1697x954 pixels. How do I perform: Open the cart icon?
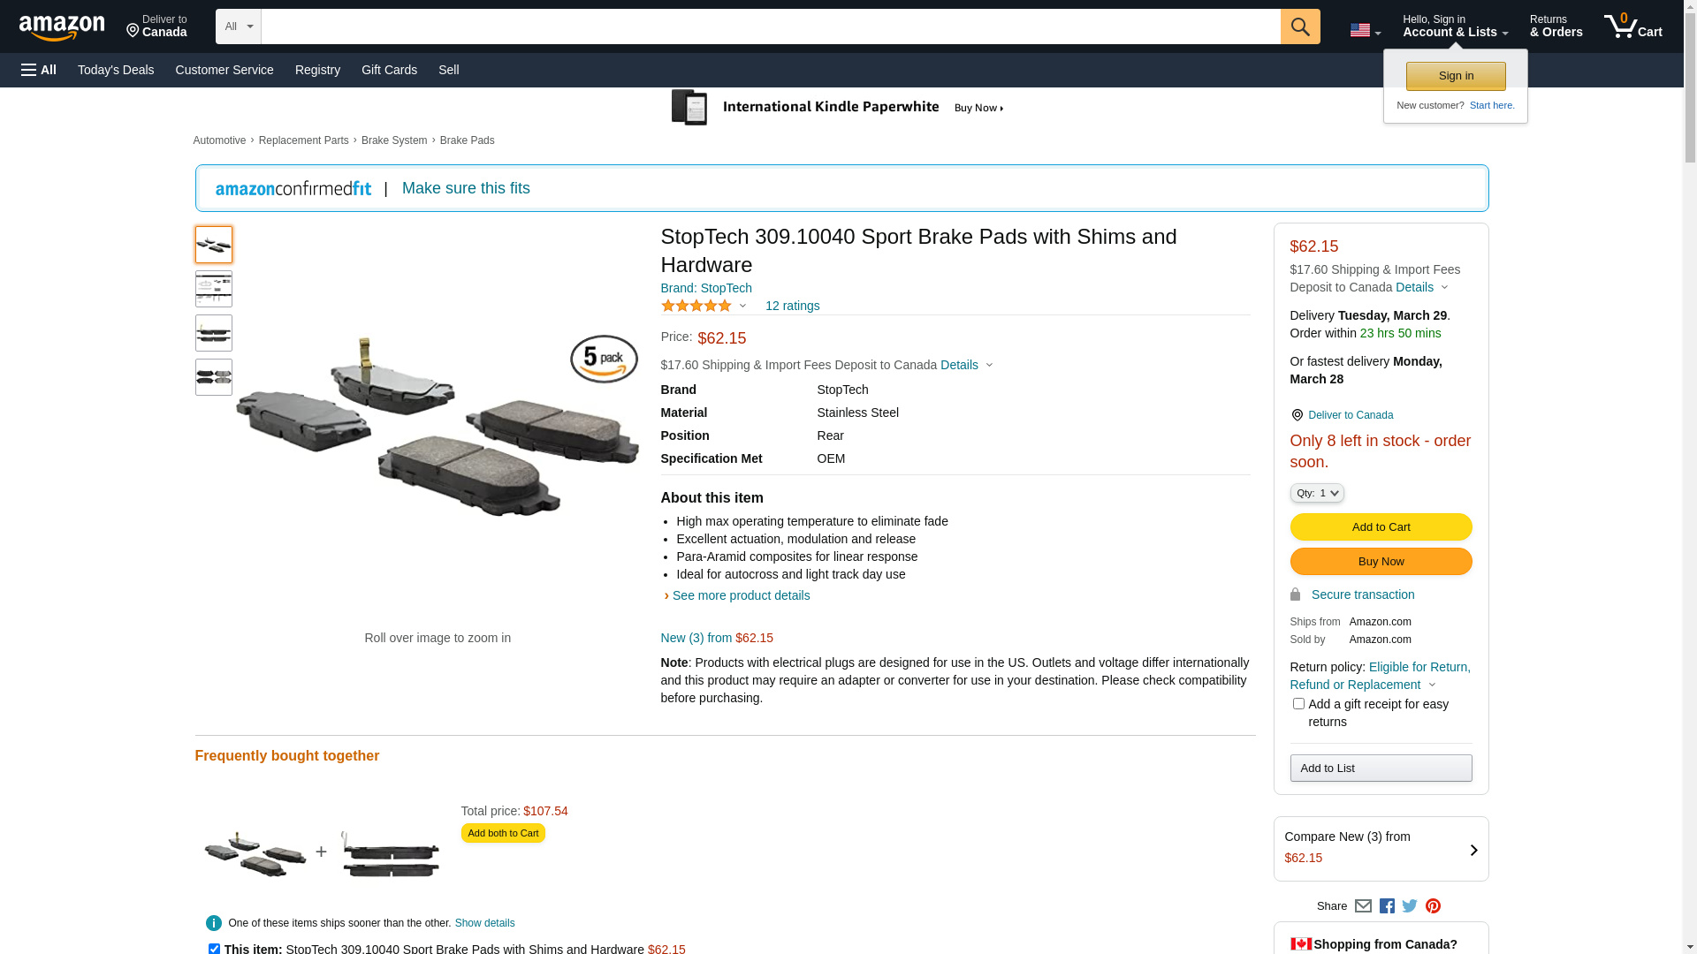tap(1632, 26)
